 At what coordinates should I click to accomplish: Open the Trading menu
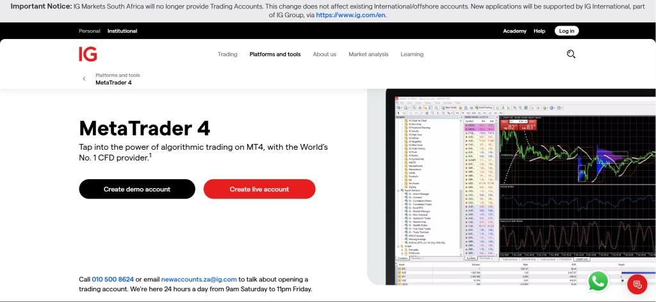227,54
